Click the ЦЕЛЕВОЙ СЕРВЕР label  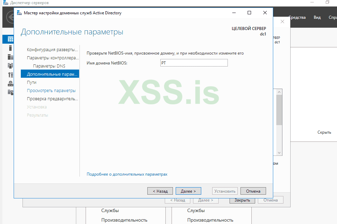(249, 28)
